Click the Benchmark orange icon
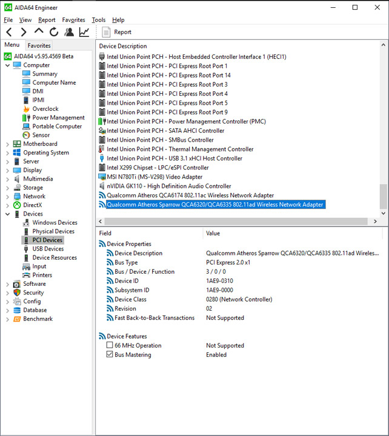The image size is (389, 436). coord(17,319)
